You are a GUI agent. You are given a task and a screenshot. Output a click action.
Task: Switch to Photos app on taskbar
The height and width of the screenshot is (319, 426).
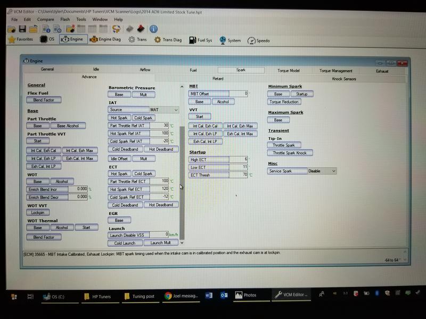[x=251, y=295]
